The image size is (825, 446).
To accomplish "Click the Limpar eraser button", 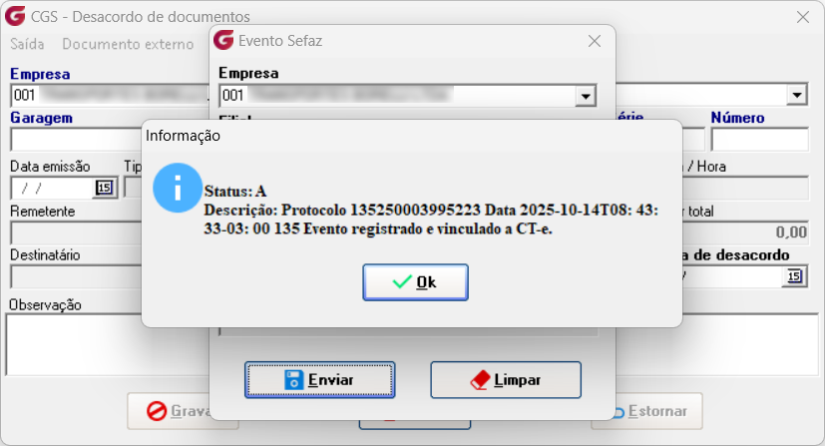I will click(x=506, y=380).
